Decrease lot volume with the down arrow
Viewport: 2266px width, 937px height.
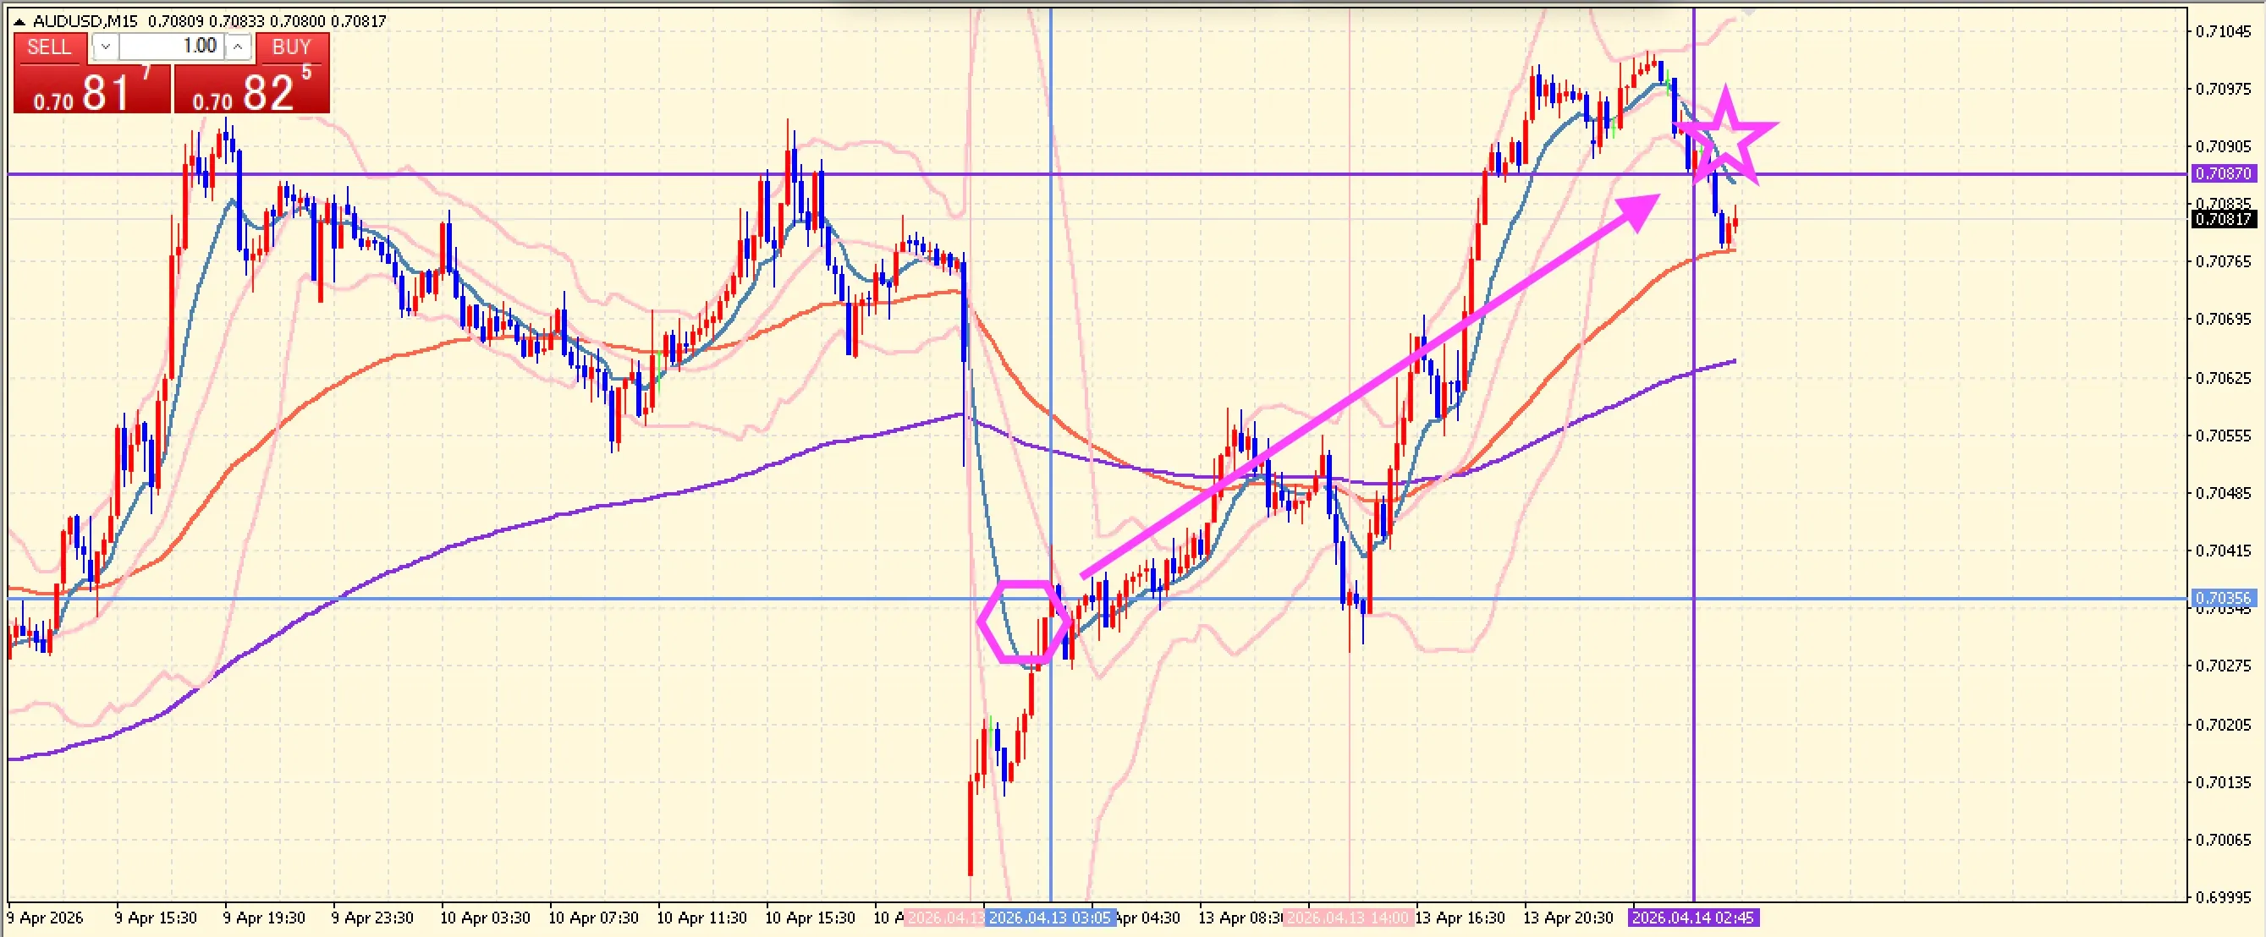click(106, 47)
